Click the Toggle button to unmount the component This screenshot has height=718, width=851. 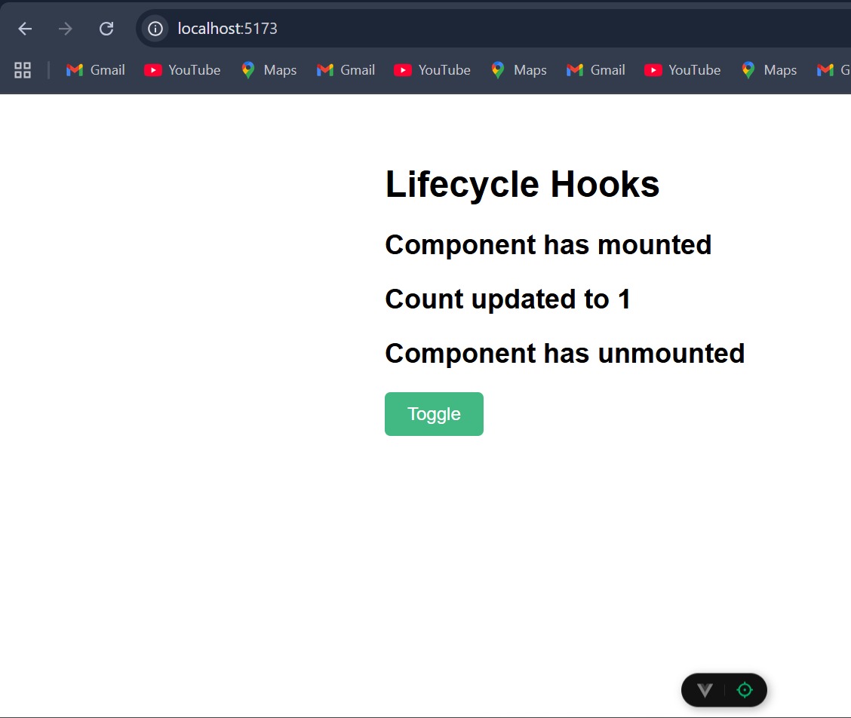pyautogui.click(x=434, y=413)
